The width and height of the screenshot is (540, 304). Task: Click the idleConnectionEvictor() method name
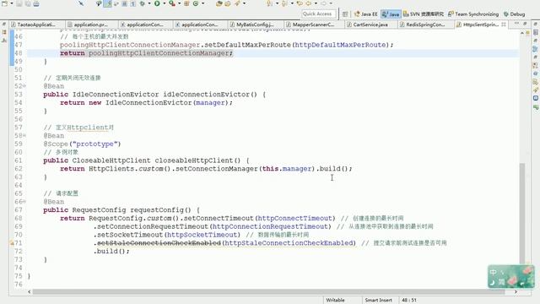[x=210, y=95]
